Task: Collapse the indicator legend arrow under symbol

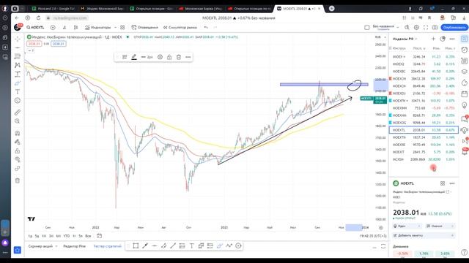Action: coord(31,50)
